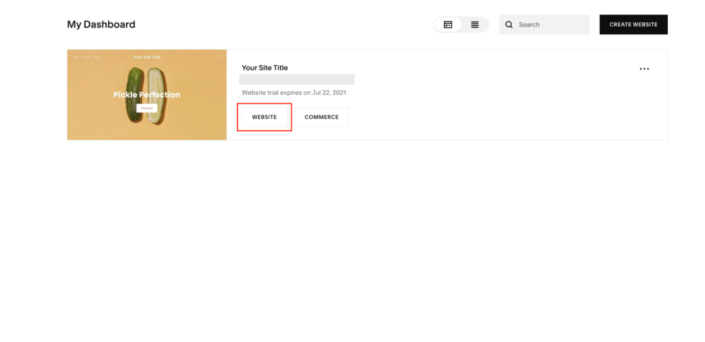Switch to the list view layout
Viewport: 705px width, 342px height.
point(475,25)
